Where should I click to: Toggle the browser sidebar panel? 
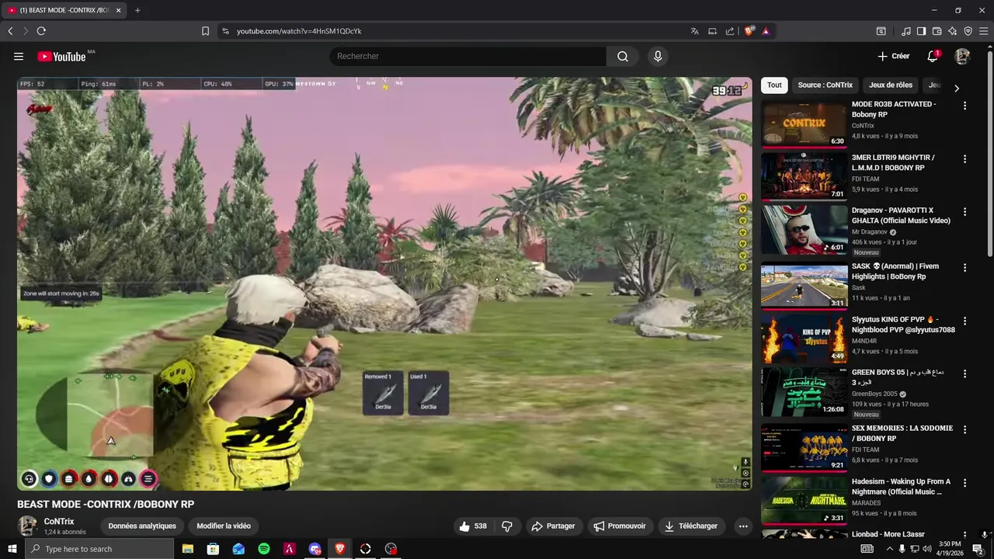click(x=921, y=31)
